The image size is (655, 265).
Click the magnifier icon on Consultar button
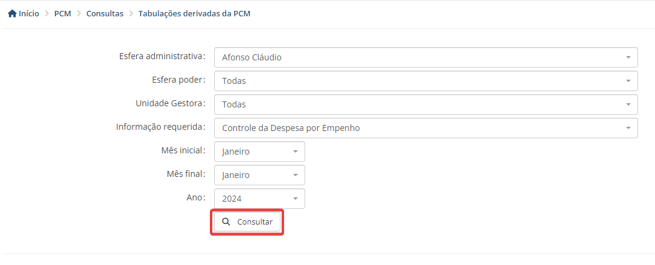(x=226, y=222)
